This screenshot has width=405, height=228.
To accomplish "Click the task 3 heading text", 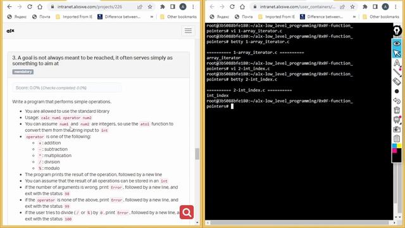I will coord(92,61).
